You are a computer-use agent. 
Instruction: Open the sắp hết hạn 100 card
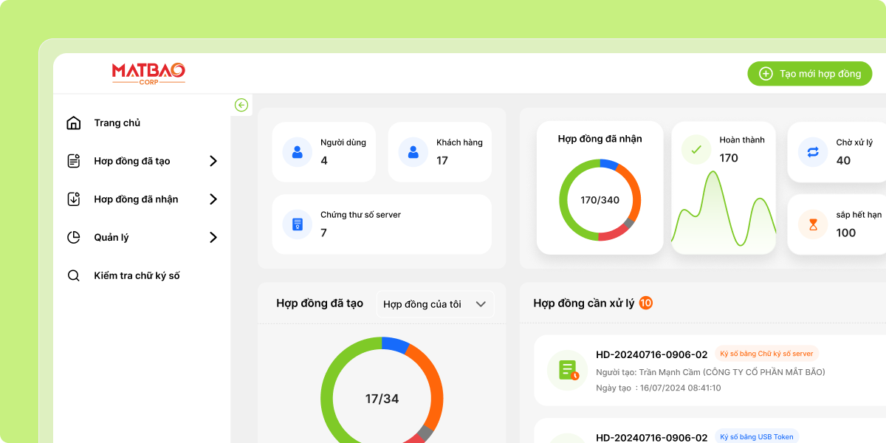(837, 224)
